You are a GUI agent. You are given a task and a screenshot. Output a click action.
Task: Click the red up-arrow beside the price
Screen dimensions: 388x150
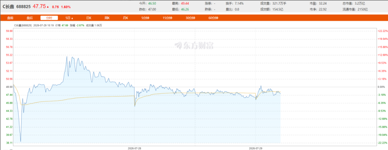point(48,7)
